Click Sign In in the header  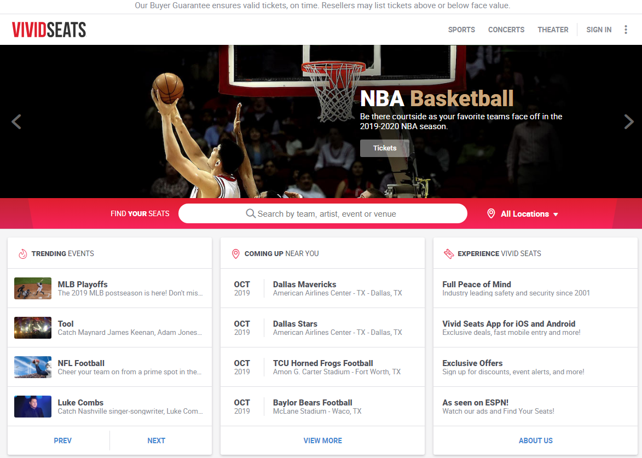click(x=599, y=30)
